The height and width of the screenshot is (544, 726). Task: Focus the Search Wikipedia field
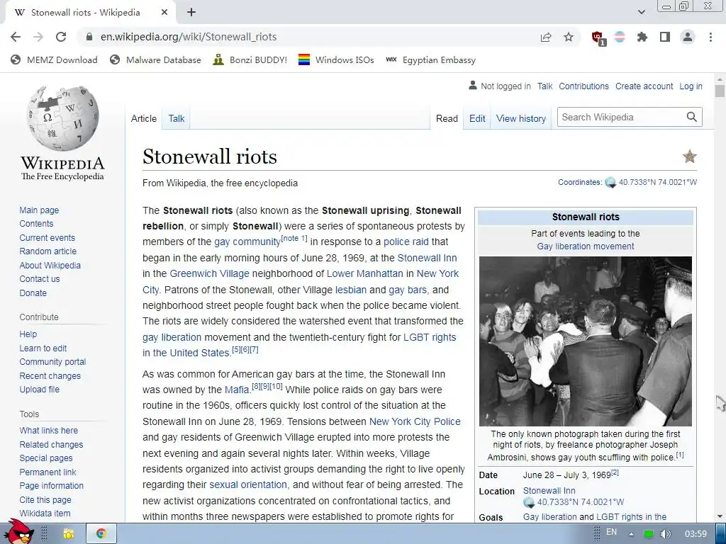pos(620,117)
